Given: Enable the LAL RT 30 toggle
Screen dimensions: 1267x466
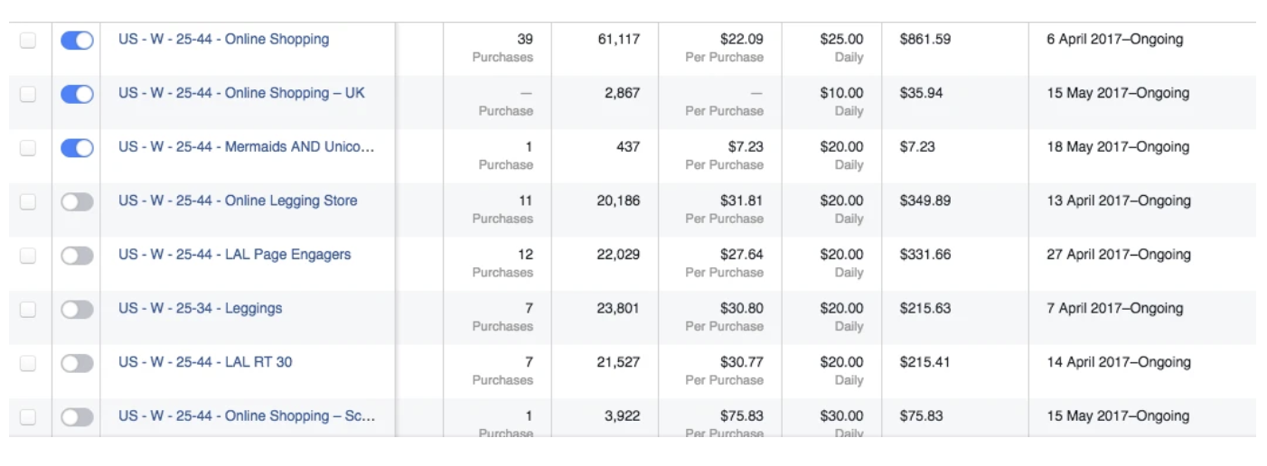Looking at the screenshot, I should click(77, 363).
